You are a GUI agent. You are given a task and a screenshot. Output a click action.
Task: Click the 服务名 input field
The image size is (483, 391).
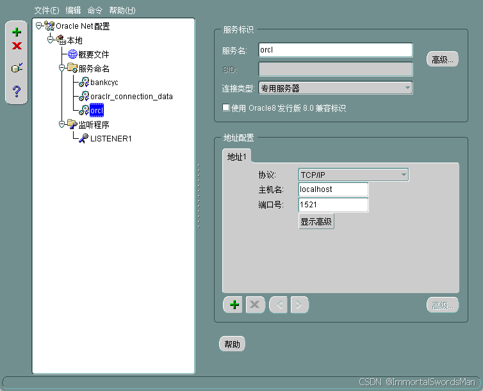point(336,50)
